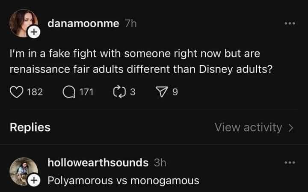Open View activity for this post
The height and width of the screenshot is (192, 308).
pyautogui.click(x=248, y=127)
